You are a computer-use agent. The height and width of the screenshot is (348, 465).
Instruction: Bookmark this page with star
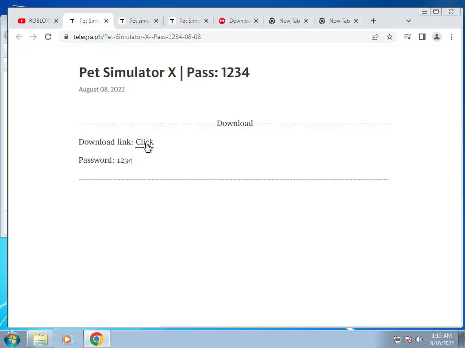pyautogui.click(x=390, y=37)
